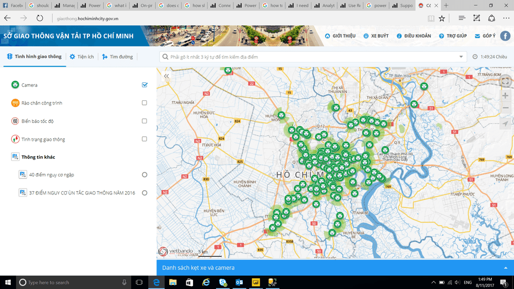
Task: Switch to the Tiện ích tab
Action: [82, 57]
